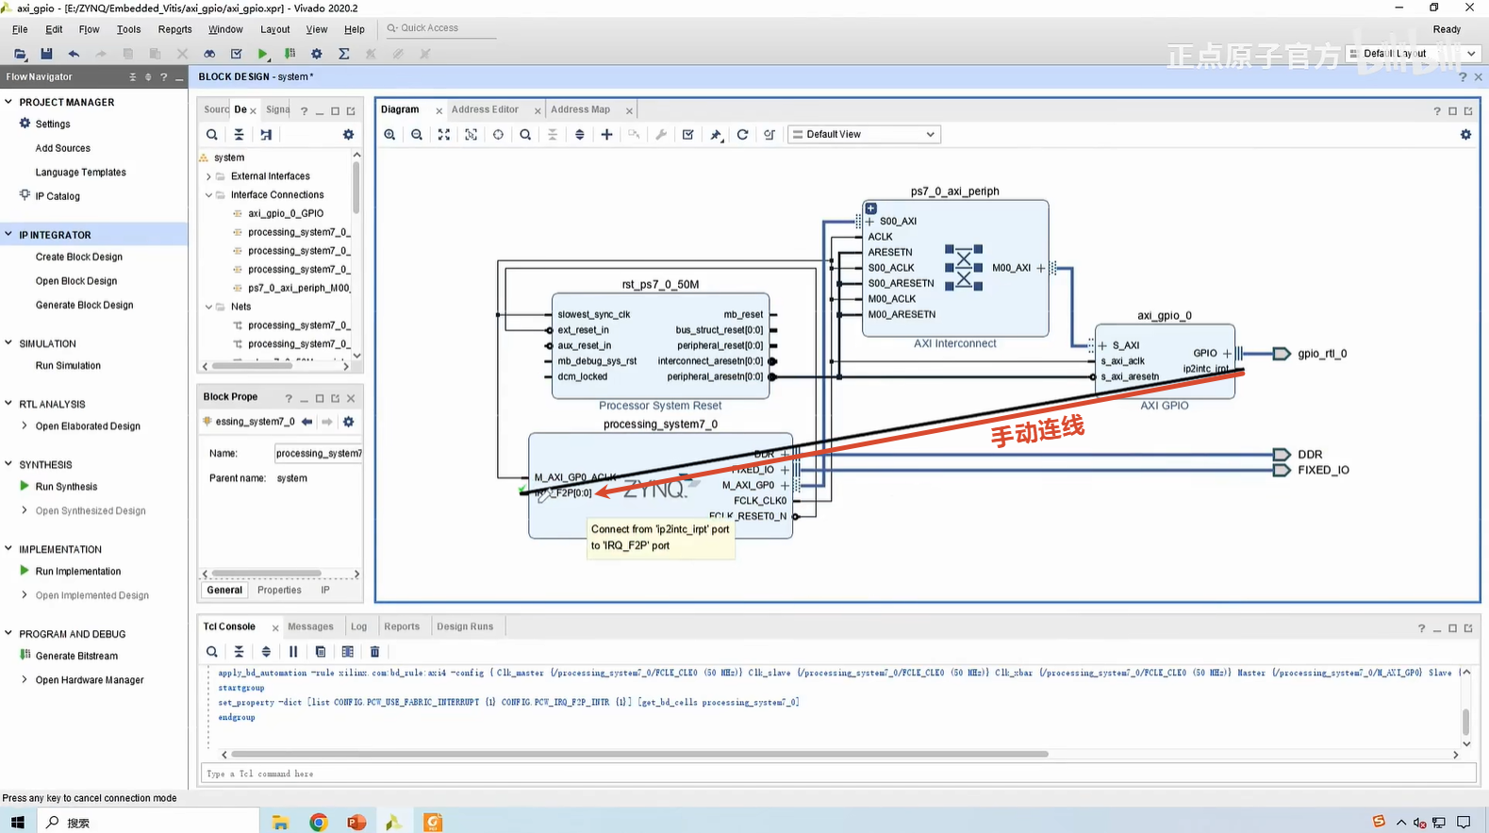Select the Properties tab in Block Properties

279,590
